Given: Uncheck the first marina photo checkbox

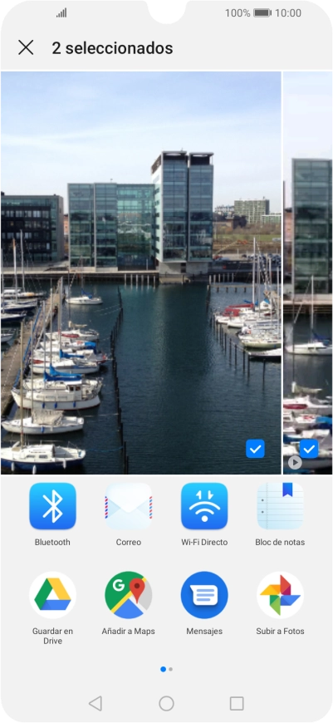Looking at the screenshot, I should tap(255, 449).
